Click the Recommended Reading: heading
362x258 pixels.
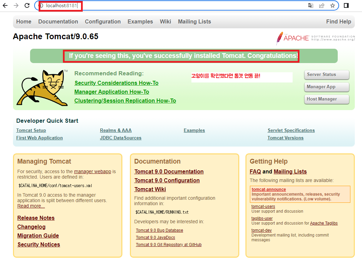pos(109,73)
